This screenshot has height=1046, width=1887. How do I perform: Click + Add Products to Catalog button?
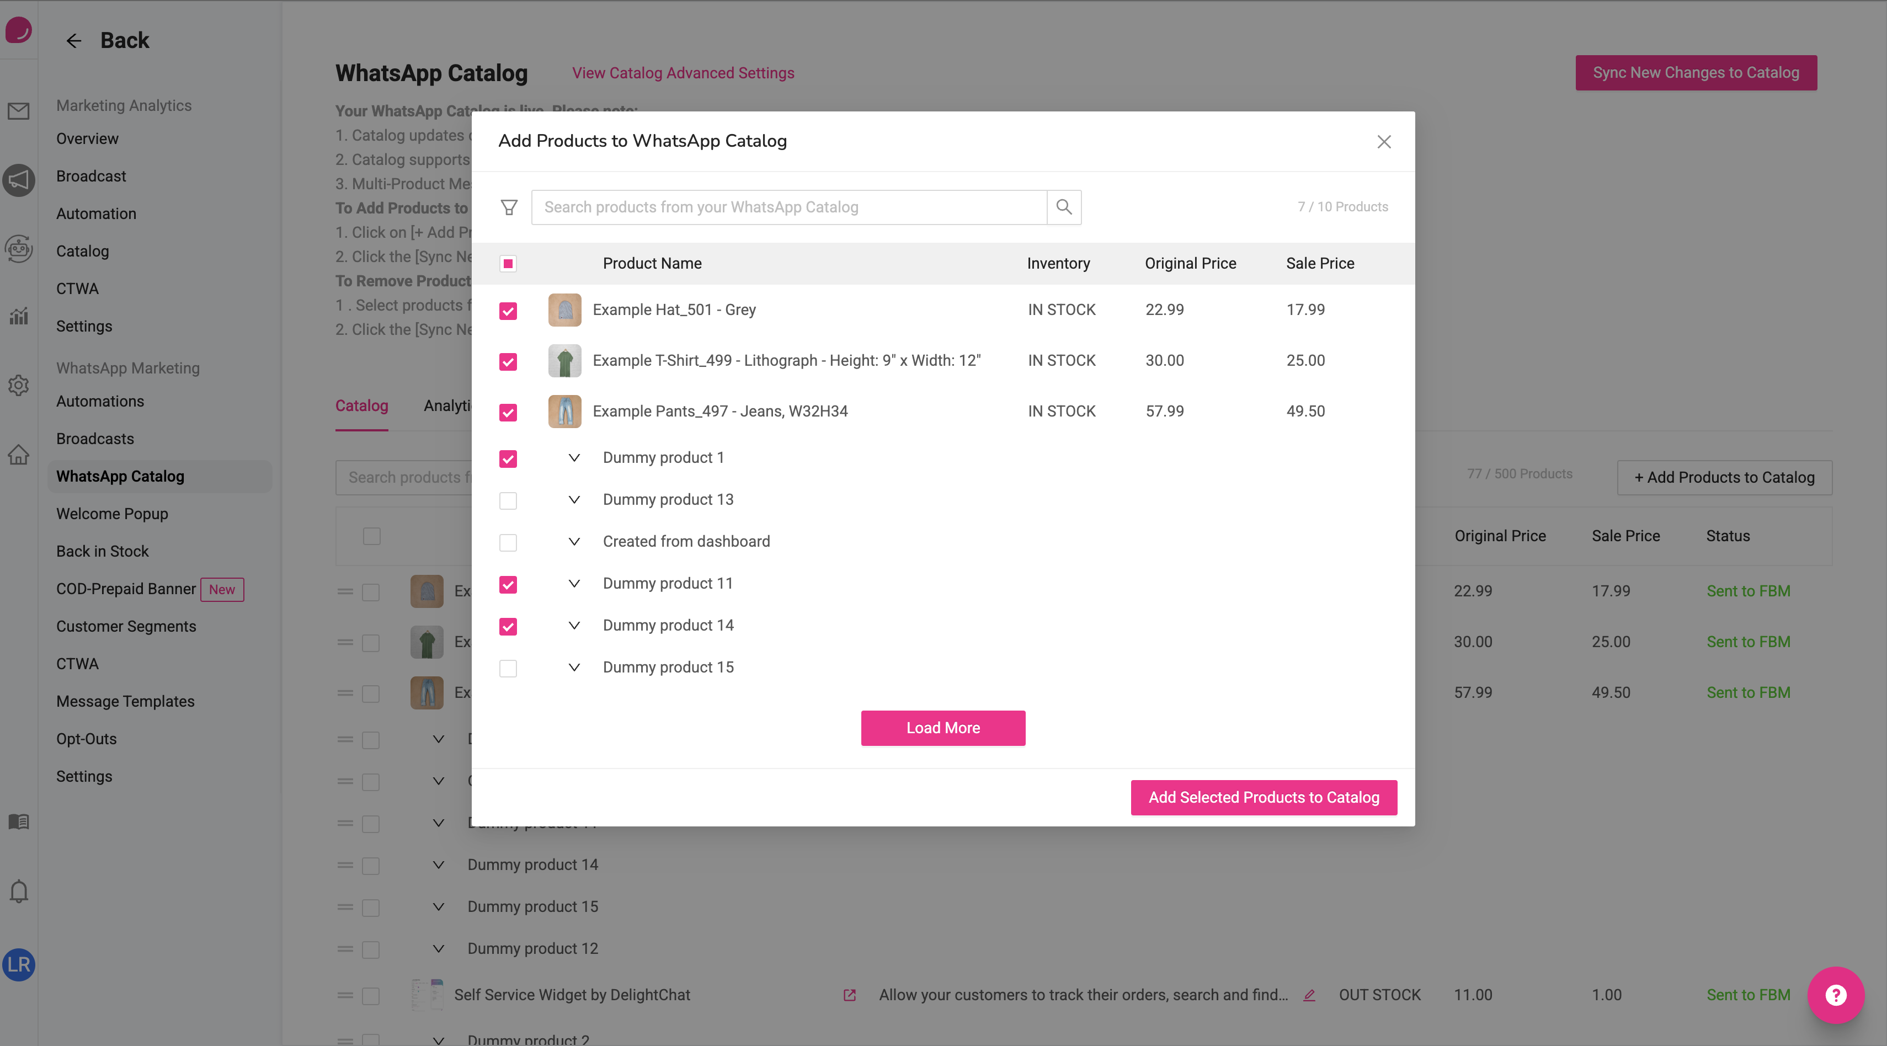click(1724, 478)
